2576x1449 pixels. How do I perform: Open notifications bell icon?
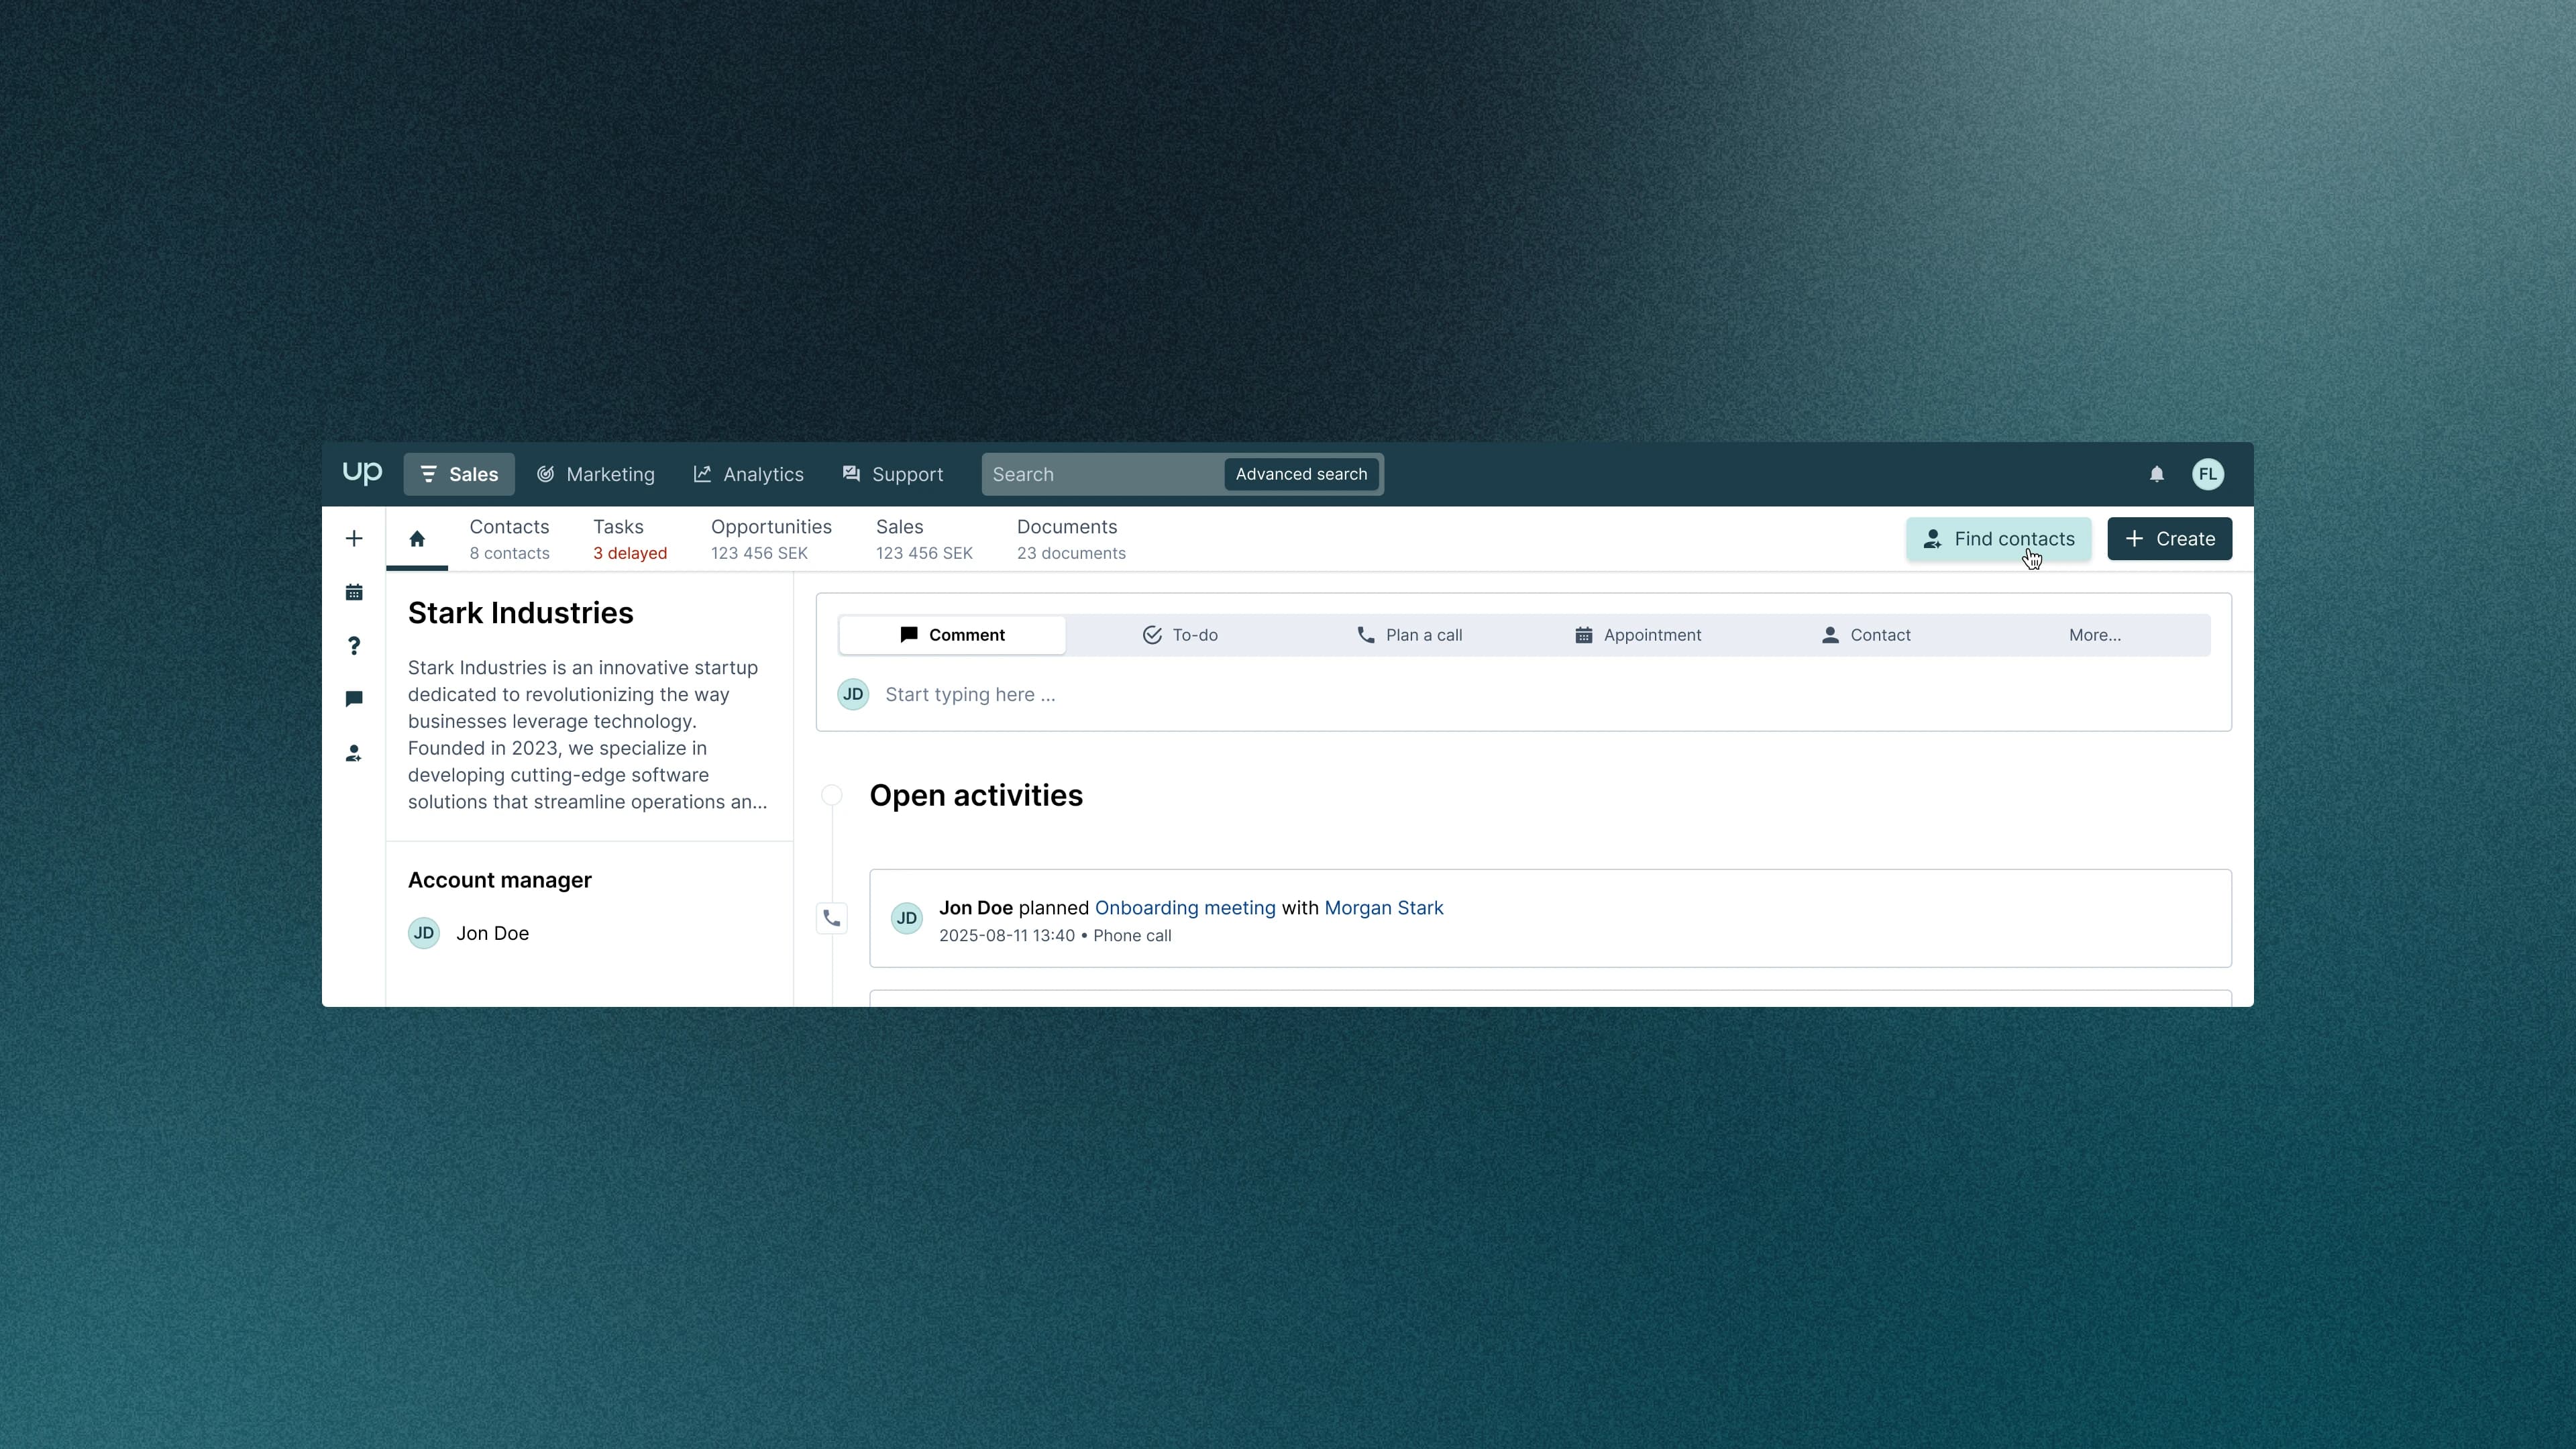coord(2157,474)
